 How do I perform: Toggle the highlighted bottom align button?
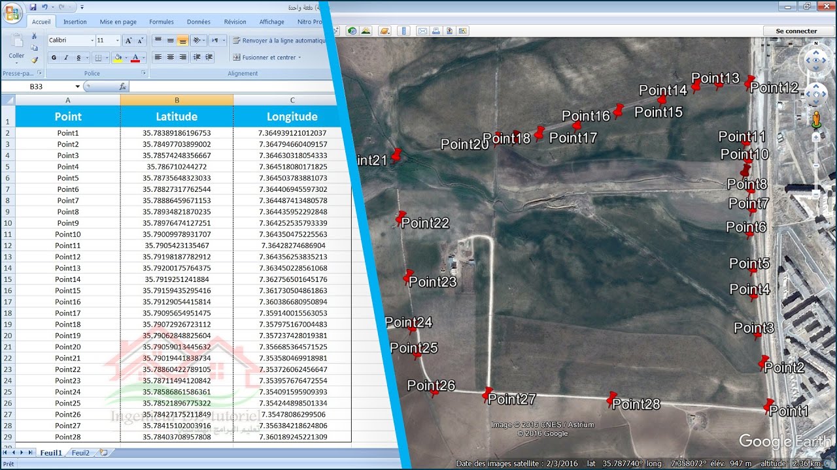182,40
